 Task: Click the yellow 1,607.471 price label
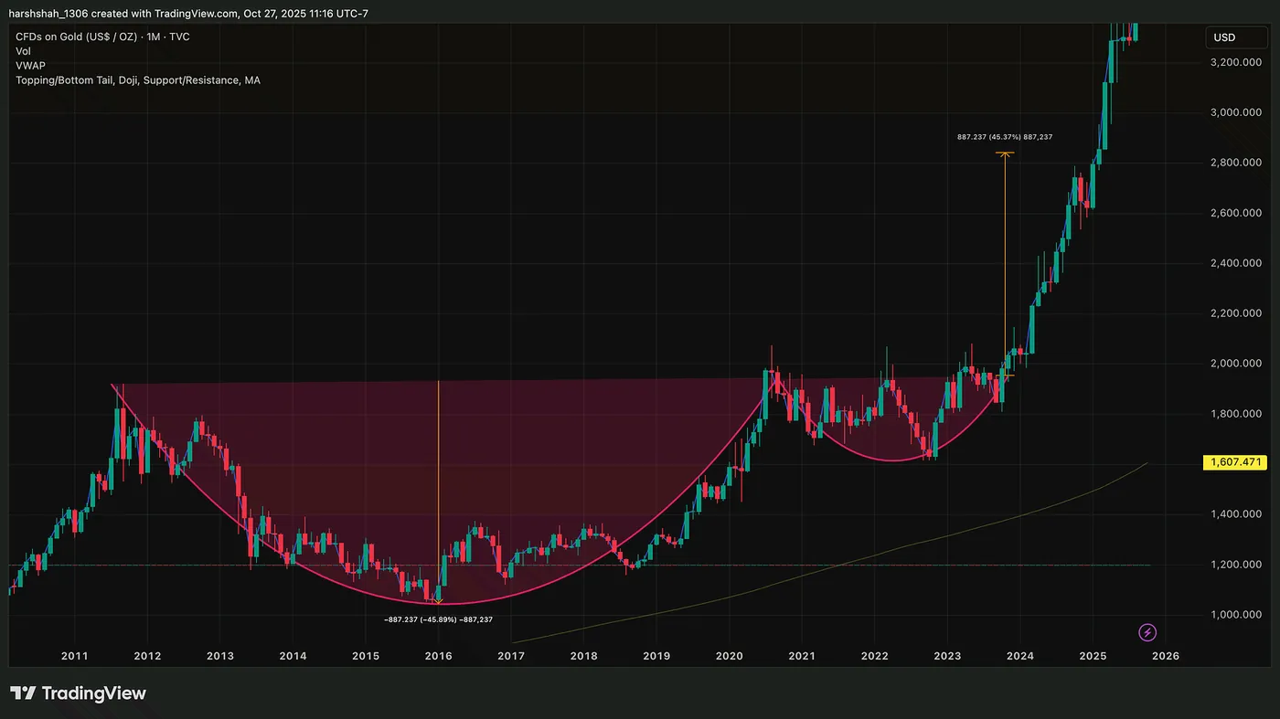click(1235, 463)
